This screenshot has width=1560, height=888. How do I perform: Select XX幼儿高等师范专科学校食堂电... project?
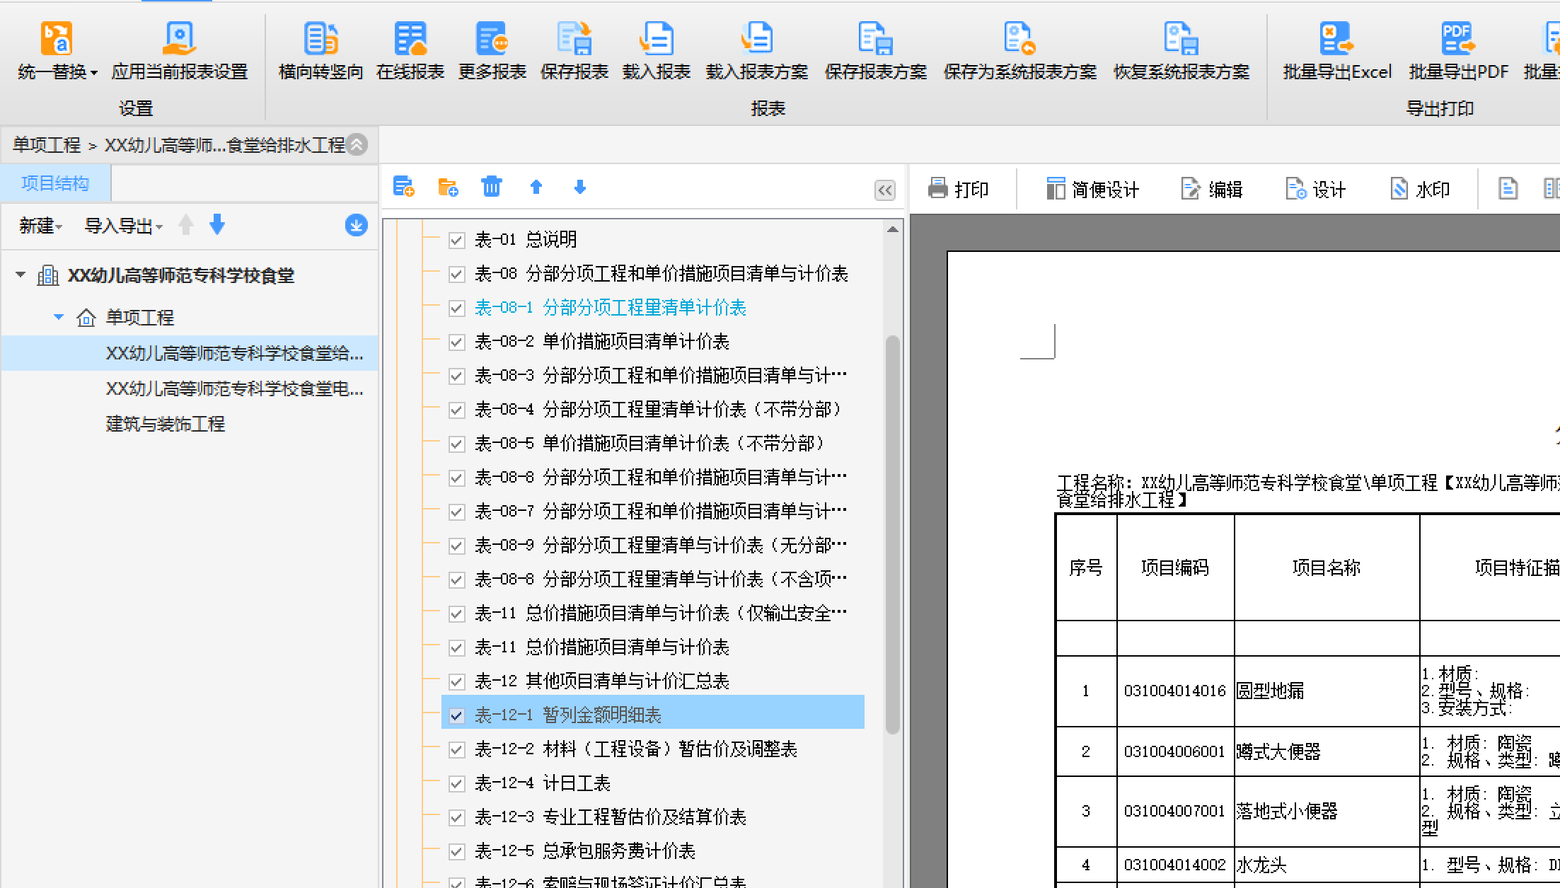pyautogui.click(x=234, y=388)
